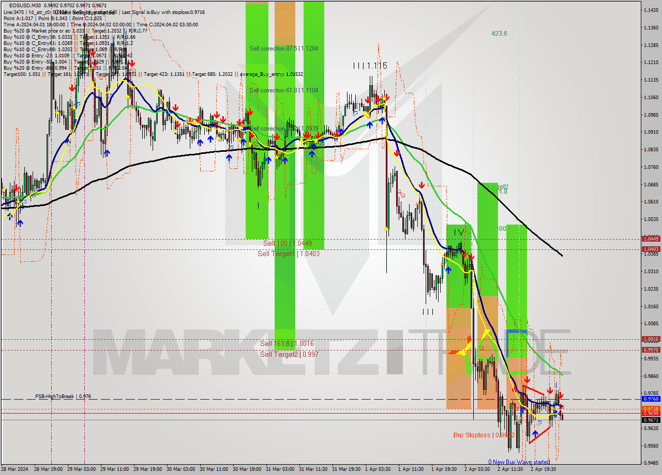Click the 'Time A:2024.04.01 18:00:00' text
Viewport: 662px width, 475px height.
click(34, 24)
